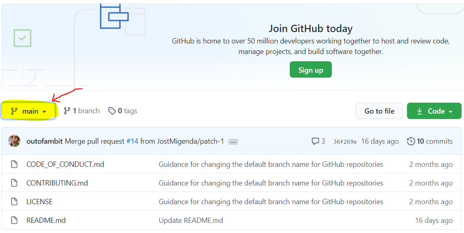Screen dimensions: 464x233
Task: Click file icon next to README.md
Action: (14, 220)
